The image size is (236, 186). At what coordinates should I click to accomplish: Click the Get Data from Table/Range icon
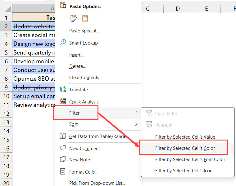click(x=63, y=136)
